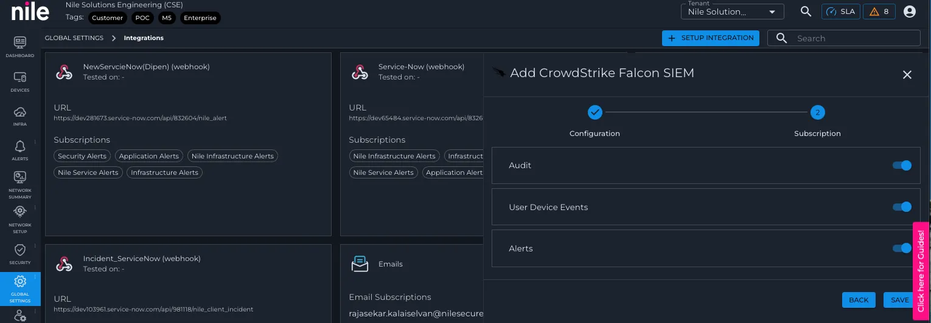
Task: Open the user account avatar menu
Action: pos(910,11)
